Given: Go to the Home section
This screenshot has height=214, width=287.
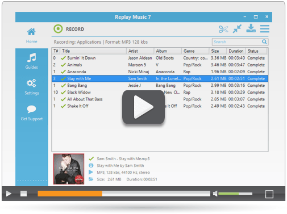Looking at the screenshot, I should pyautogui.click(x=31, y=36).
